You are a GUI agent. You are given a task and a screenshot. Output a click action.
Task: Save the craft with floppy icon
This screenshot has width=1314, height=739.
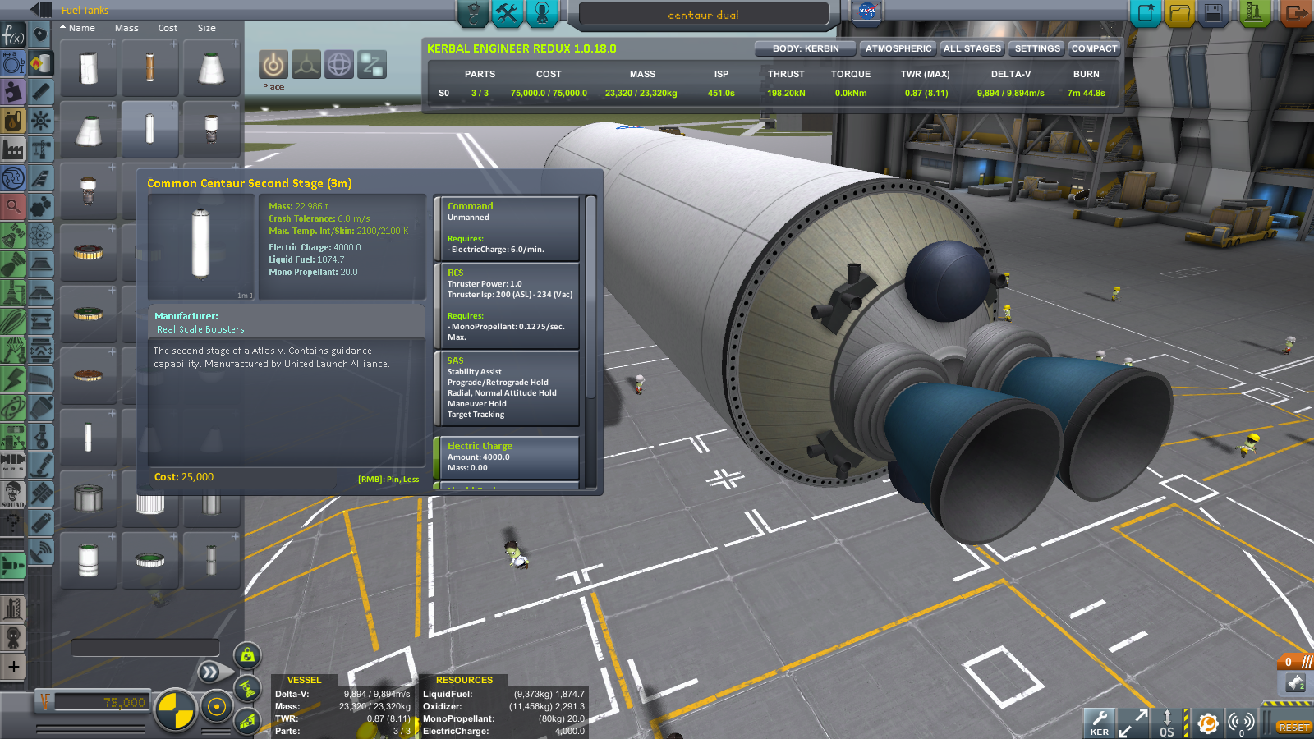tap(1213, 13)
